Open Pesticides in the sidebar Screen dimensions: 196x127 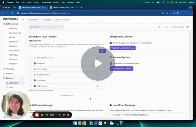(13, 55)
